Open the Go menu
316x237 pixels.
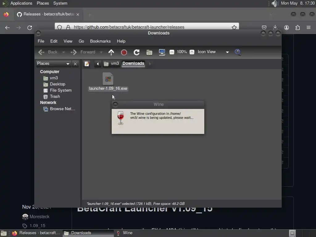[81, 41]
